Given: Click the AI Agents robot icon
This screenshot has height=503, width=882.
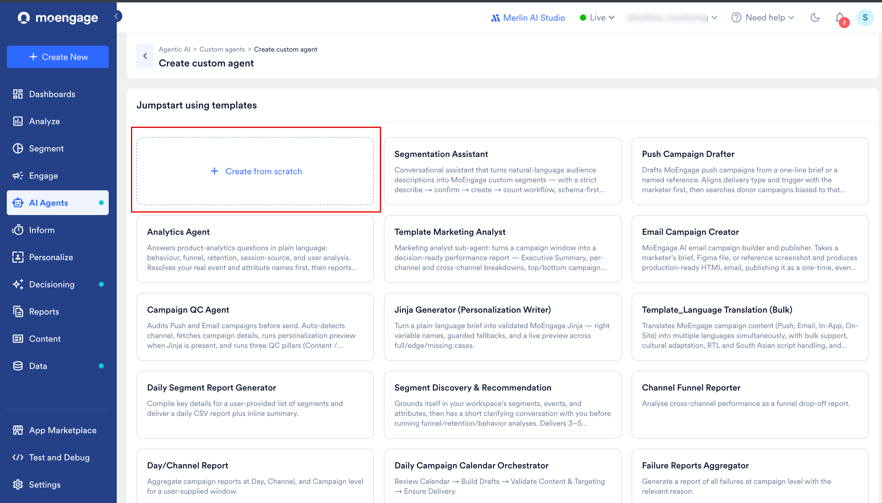Looking at the screenshot, I should click(18, 203).
